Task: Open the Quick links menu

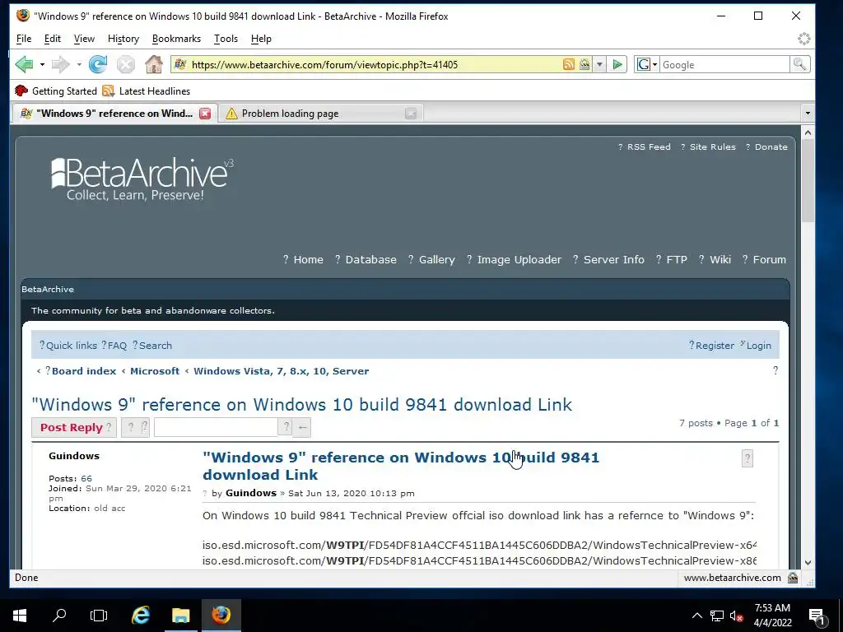Action: [x=71, y=346]
